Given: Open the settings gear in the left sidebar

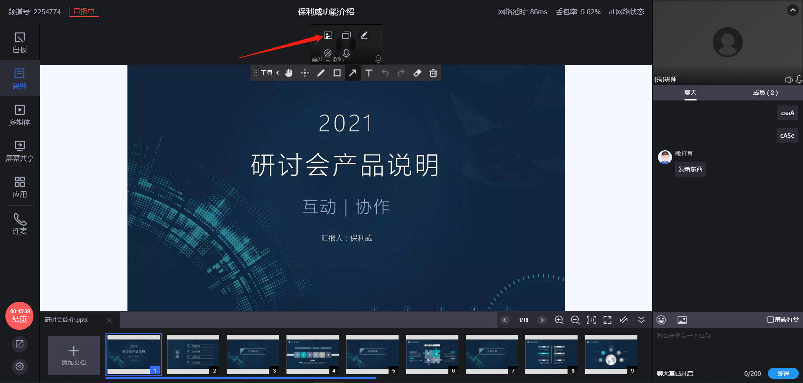Looking at the screenshot, I should 20,366.
